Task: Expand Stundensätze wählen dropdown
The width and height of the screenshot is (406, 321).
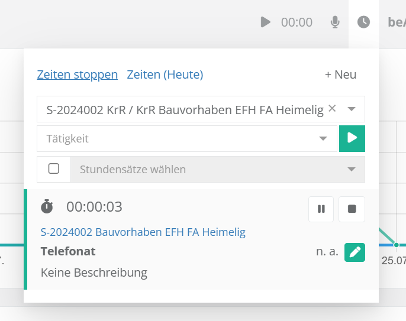Action: coord(352,170)
